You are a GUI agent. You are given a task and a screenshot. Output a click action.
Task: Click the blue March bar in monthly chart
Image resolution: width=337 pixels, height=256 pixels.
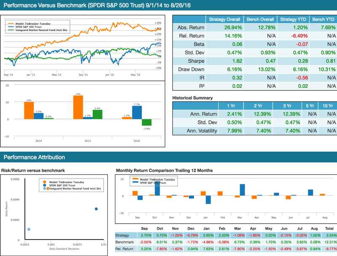coord(242,190)
